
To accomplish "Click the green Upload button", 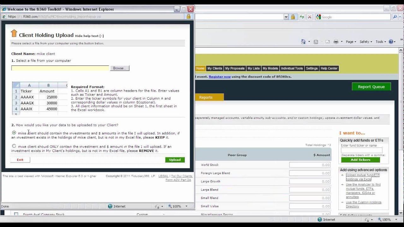I will pyautogui.click(x=175, y=160).
